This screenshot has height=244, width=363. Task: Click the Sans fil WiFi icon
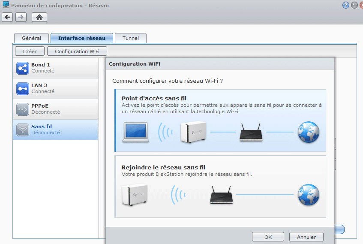(x=22, y=130)
